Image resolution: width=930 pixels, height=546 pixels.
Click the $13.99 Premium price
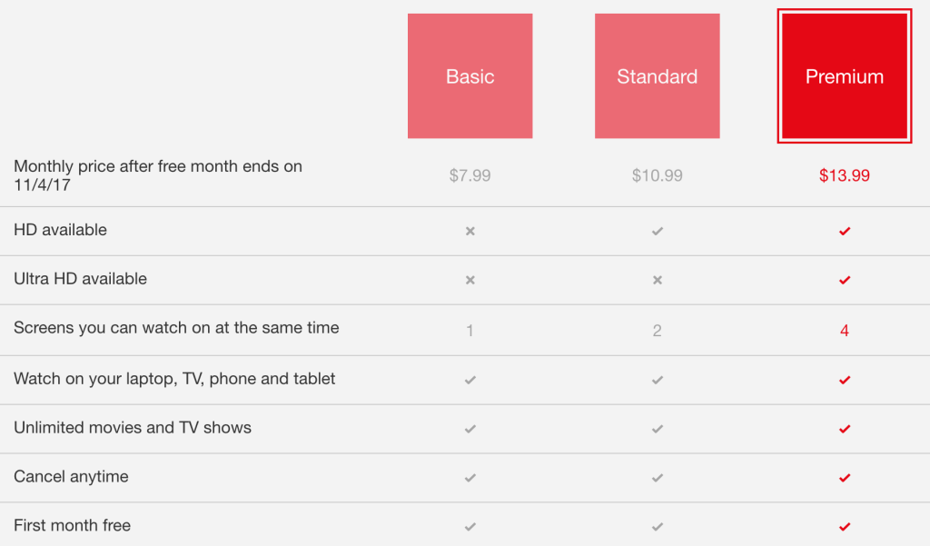[844, 175]
